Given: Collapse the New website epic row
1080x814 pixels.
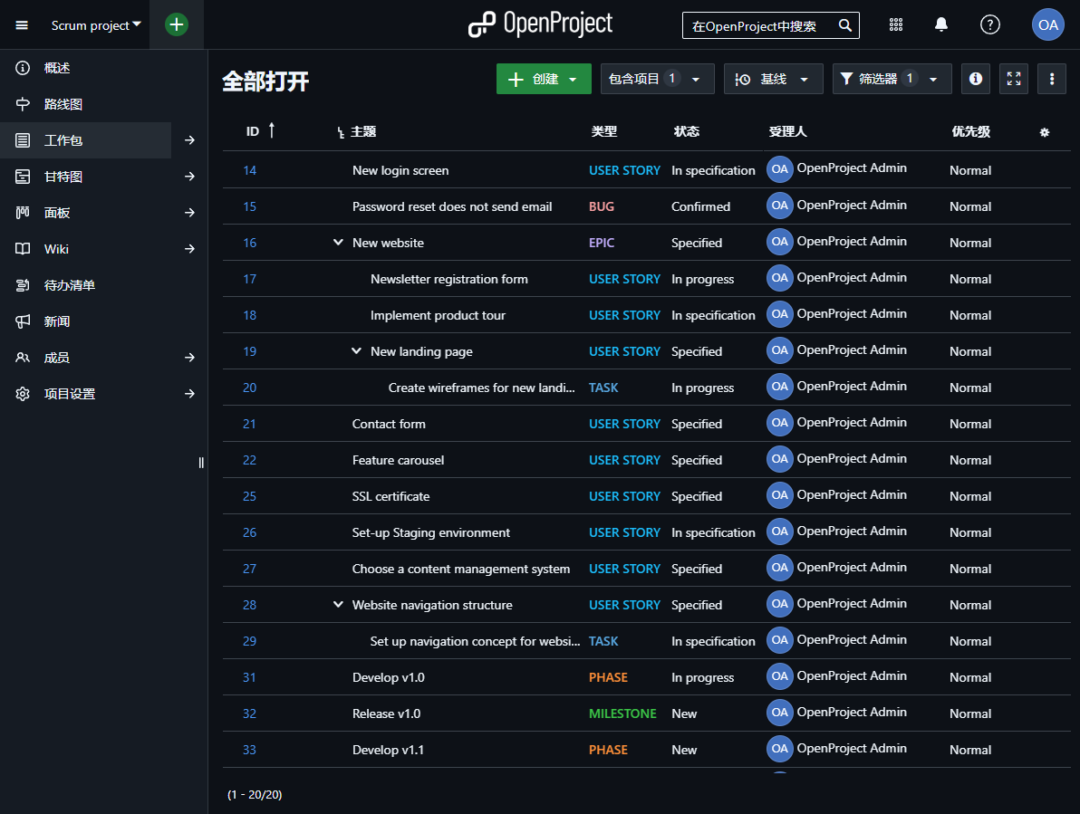Looking at the screenshot, I should (x=338, y=242).
